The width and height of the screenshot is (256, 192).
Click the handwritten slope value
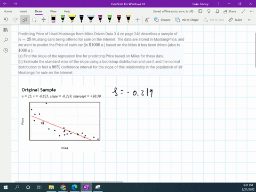133,92
